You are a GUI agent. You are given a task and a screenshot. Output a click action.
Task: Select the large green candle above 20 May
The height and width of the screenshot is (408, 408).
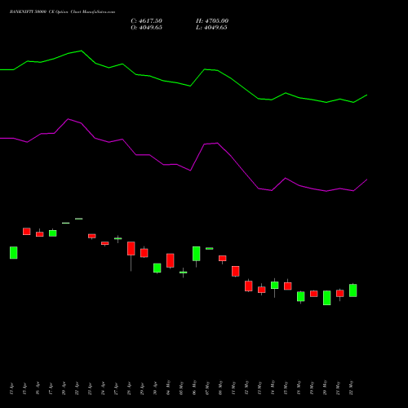click(327, 298)
